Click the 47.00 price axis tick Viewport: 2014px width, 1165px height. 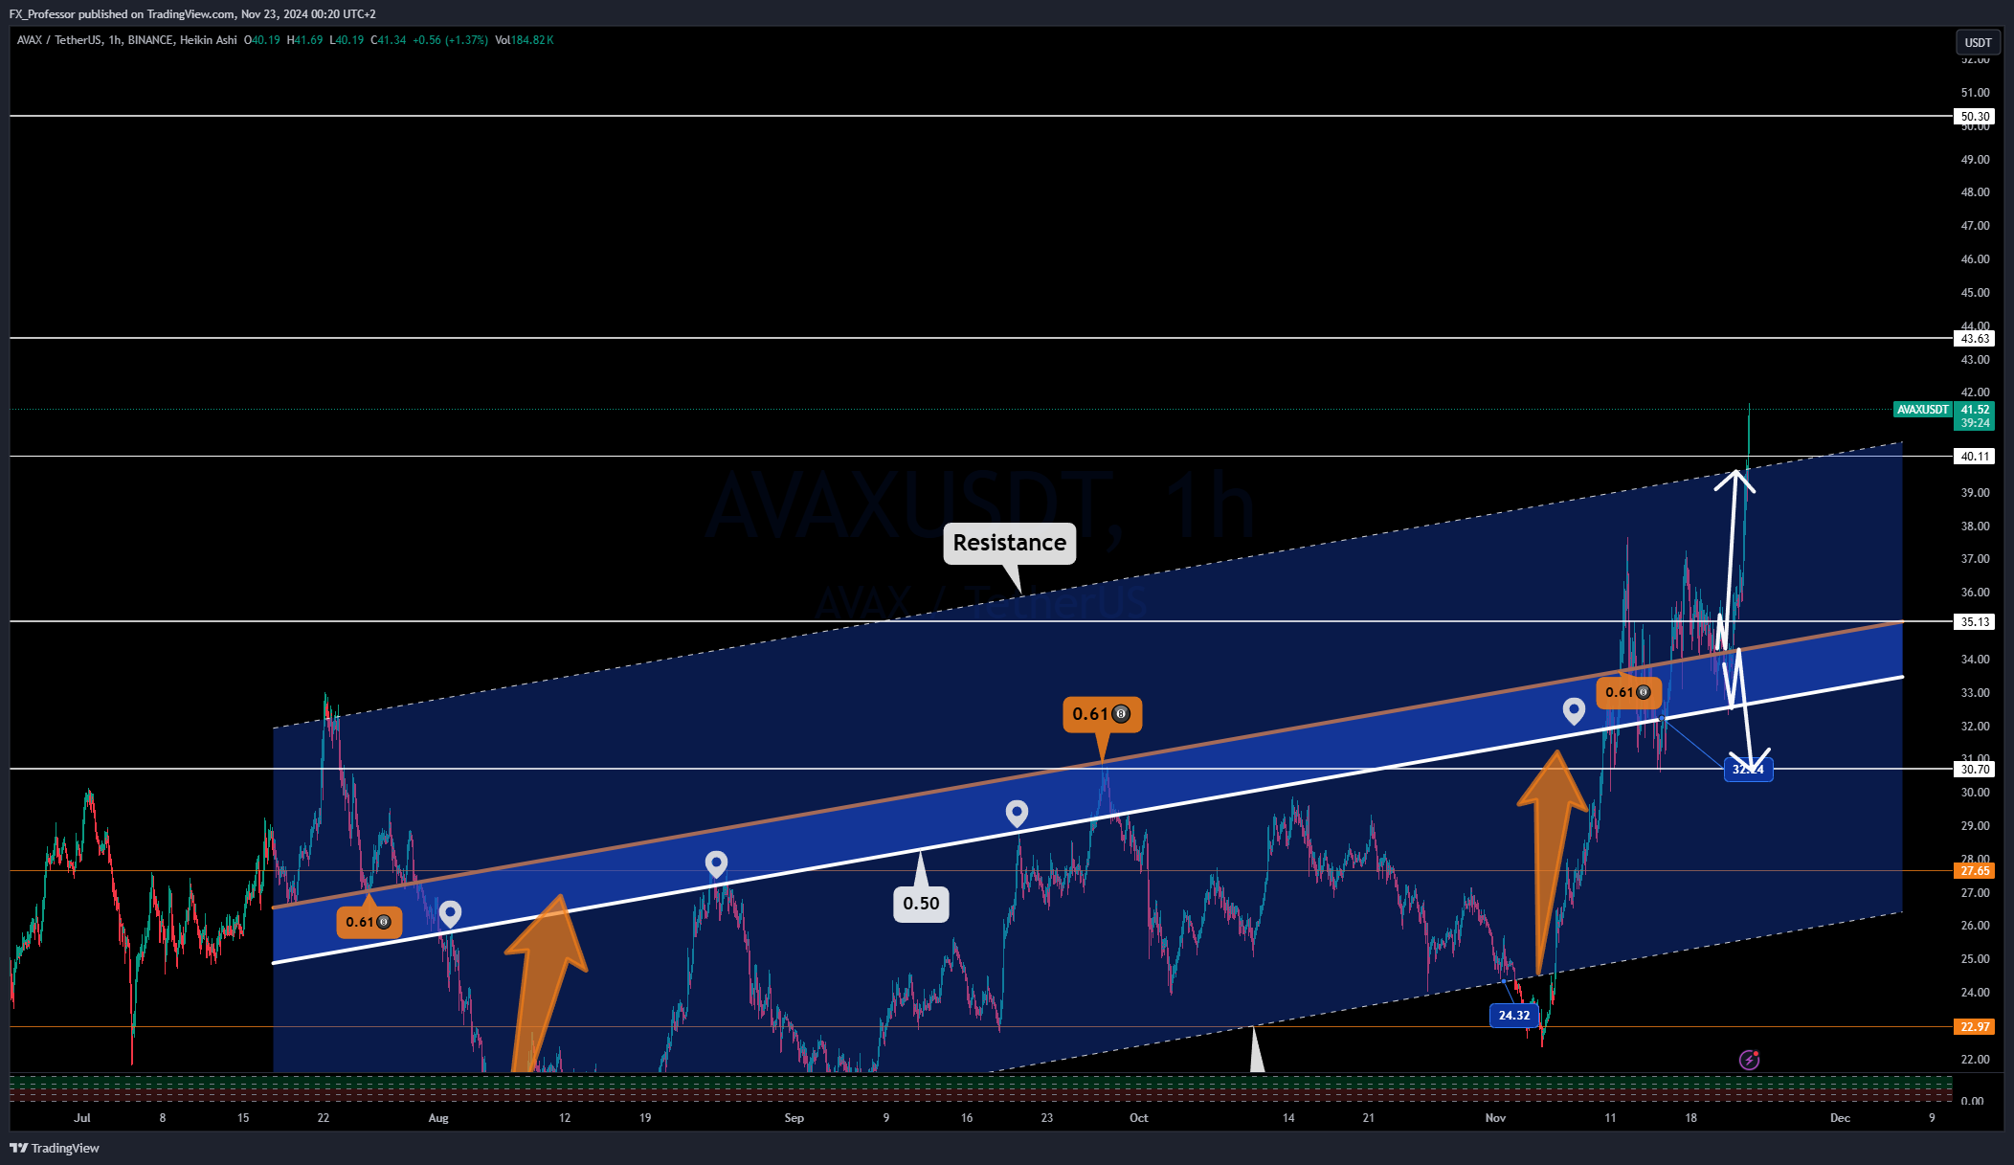click(x=1975, y=226)
